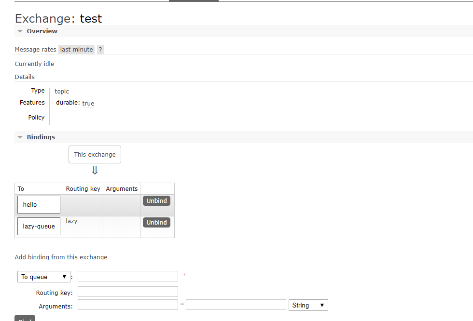Viewport: 473px width, 321px height.
Task: Open the String argument type dropdown
Action: (x=308, y=305)
